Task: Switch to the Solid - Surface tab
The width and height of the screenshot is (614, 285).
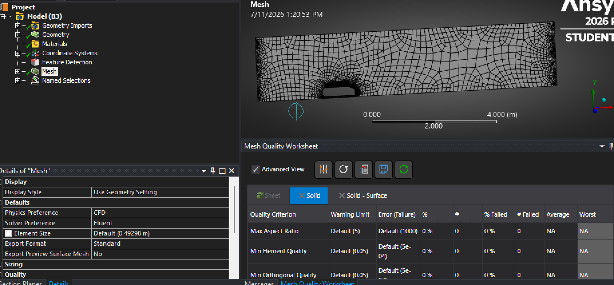Action: pyautogui.click(x=363, y=196)
